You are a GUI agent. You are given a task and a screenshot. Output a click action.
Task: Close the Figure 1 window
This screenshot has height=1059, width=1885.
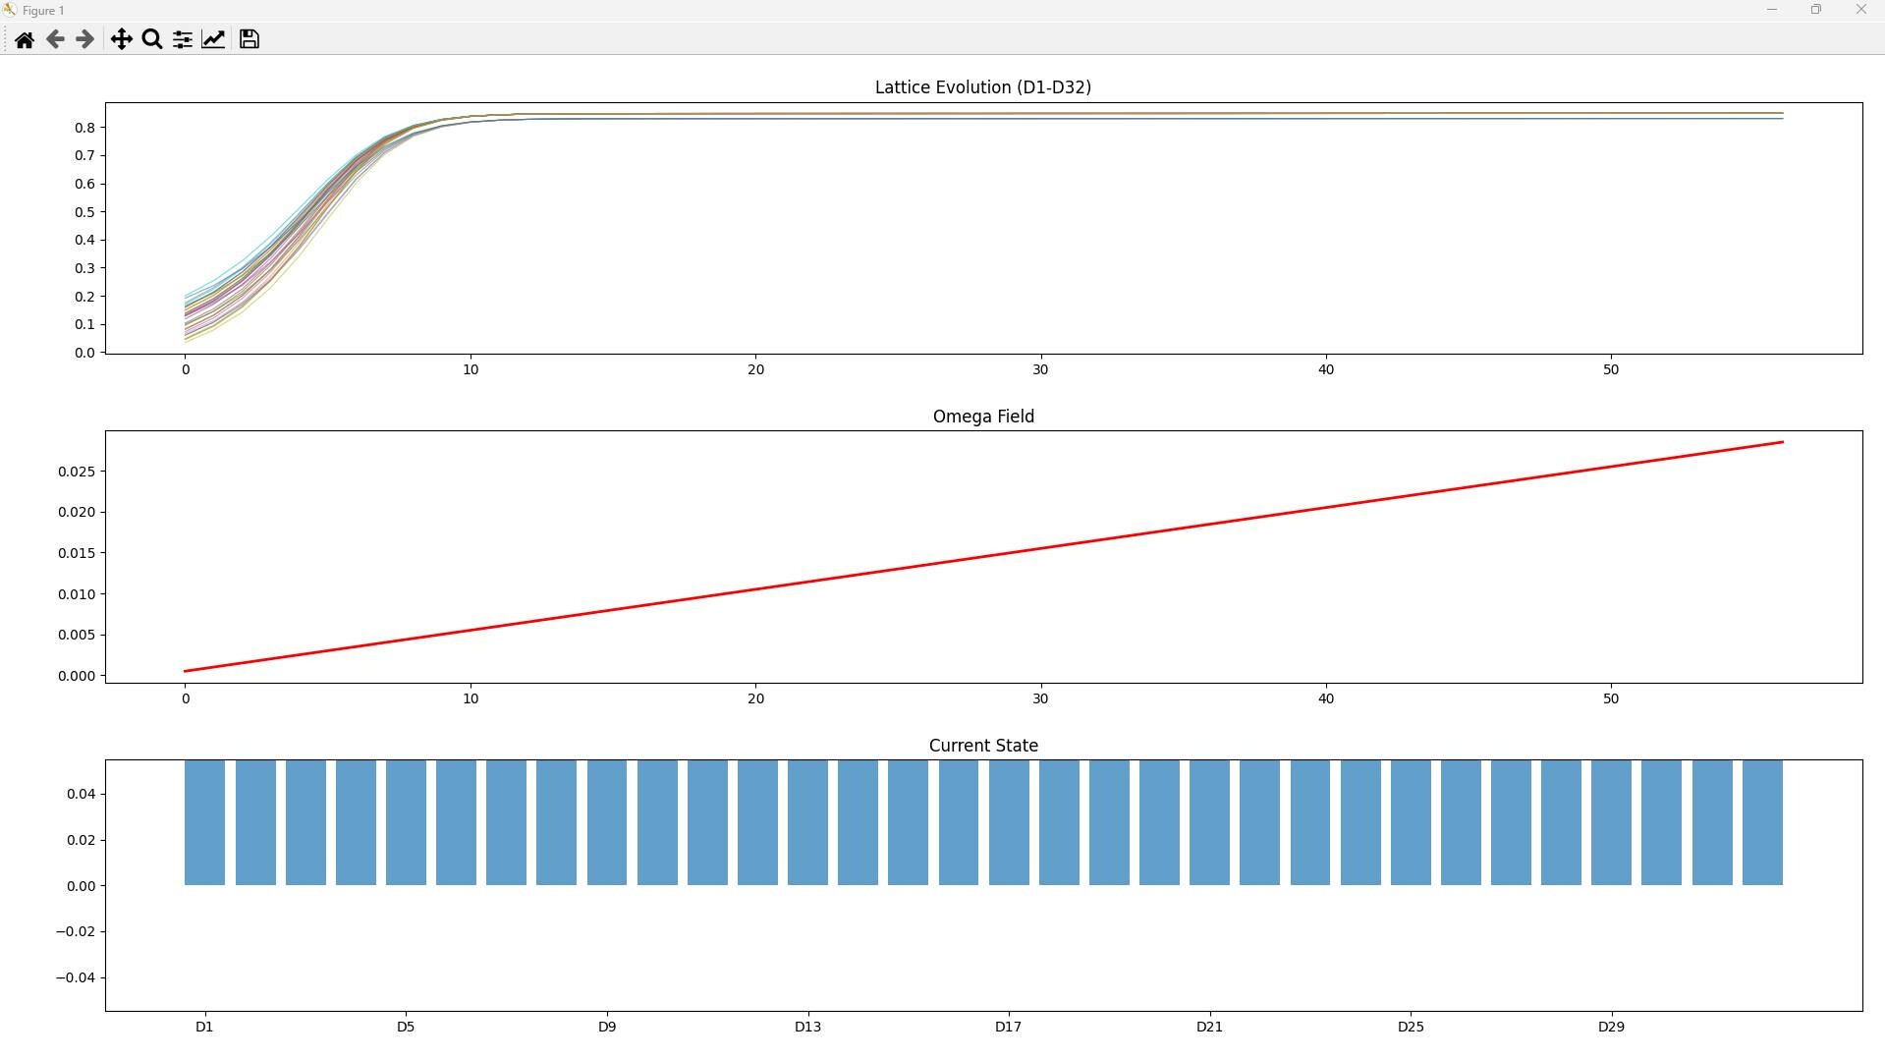[x=1860, y=10]
